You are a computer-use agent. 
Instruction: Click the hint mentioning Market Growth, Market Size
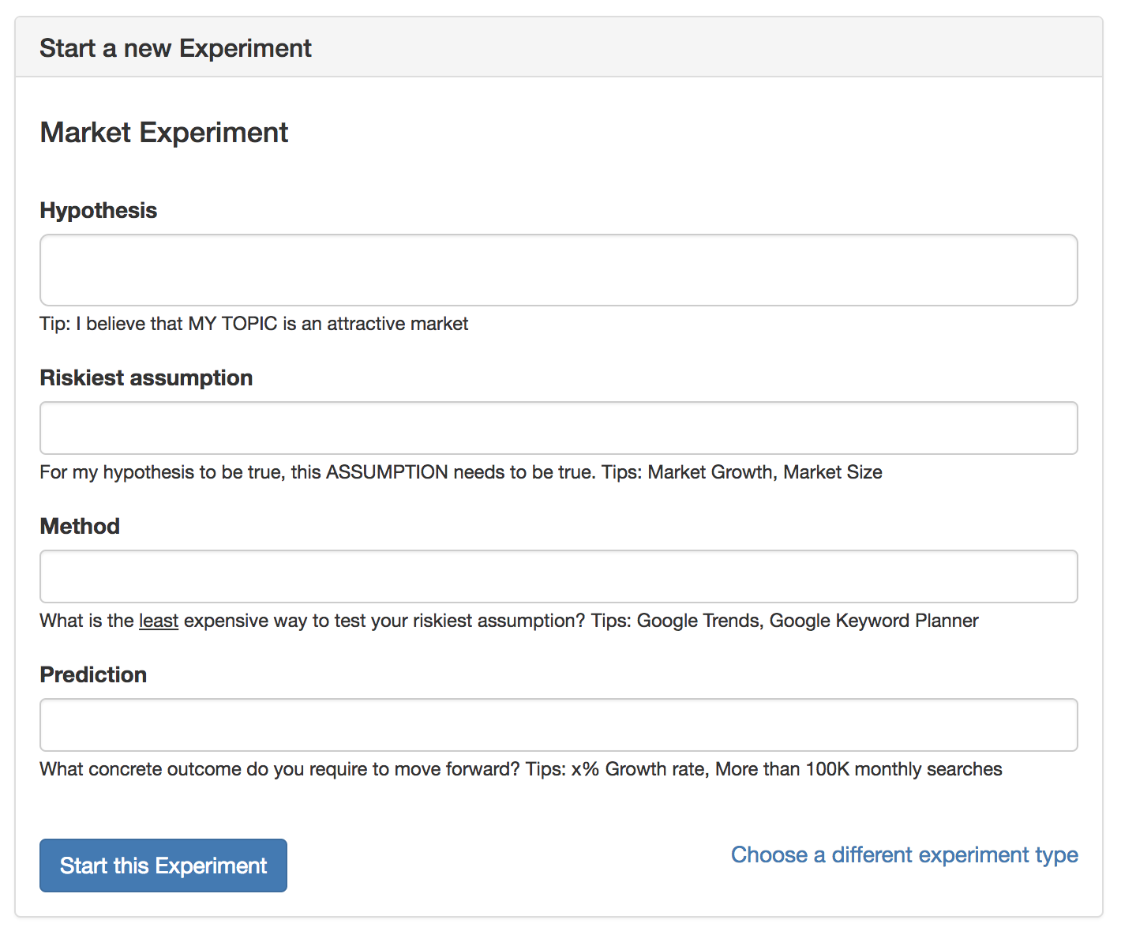point(461,472)
